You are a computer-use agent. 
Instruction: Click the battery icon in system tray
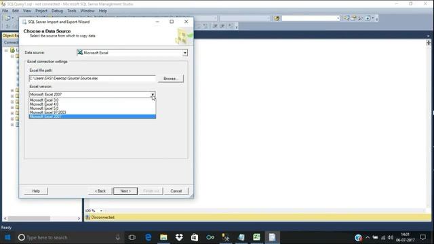375,237
